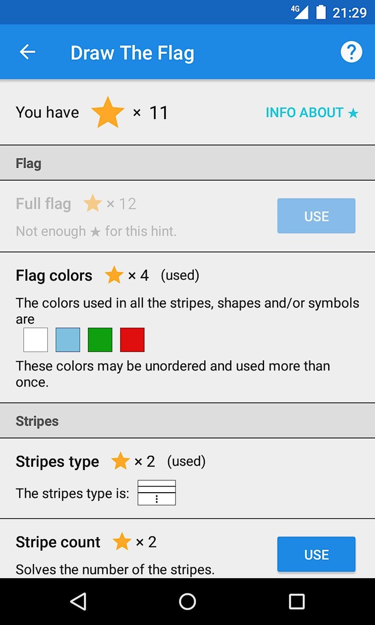Screen dimensions: 375x625
Task: Open help via question mark icon
Action: (351, 52)
